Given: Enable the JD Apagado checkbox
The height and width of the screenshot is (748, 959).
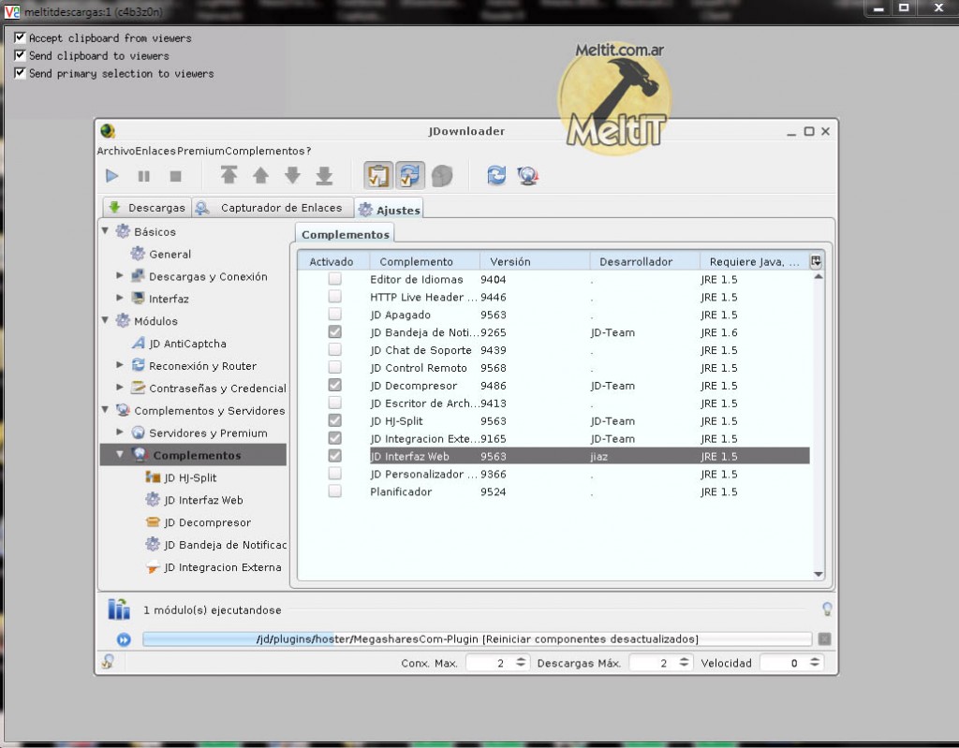Looking at the screenshot, I should pos(334,315).
